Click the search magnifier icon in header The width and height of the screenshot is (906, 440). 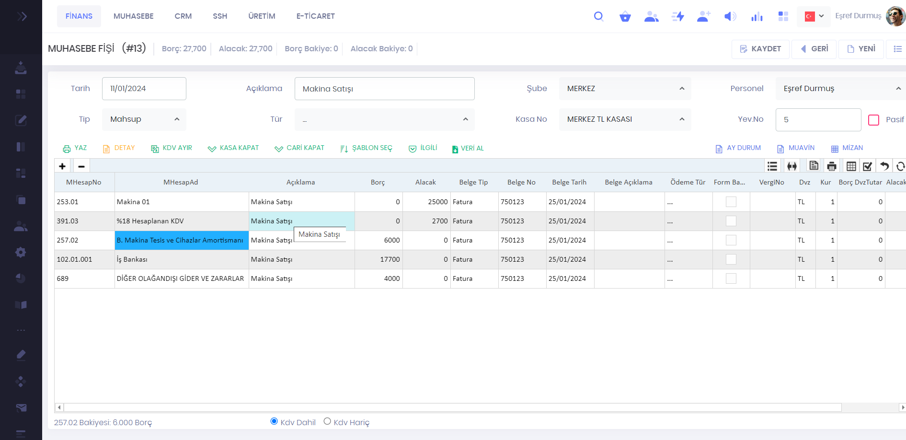click(x=598, y=16)
